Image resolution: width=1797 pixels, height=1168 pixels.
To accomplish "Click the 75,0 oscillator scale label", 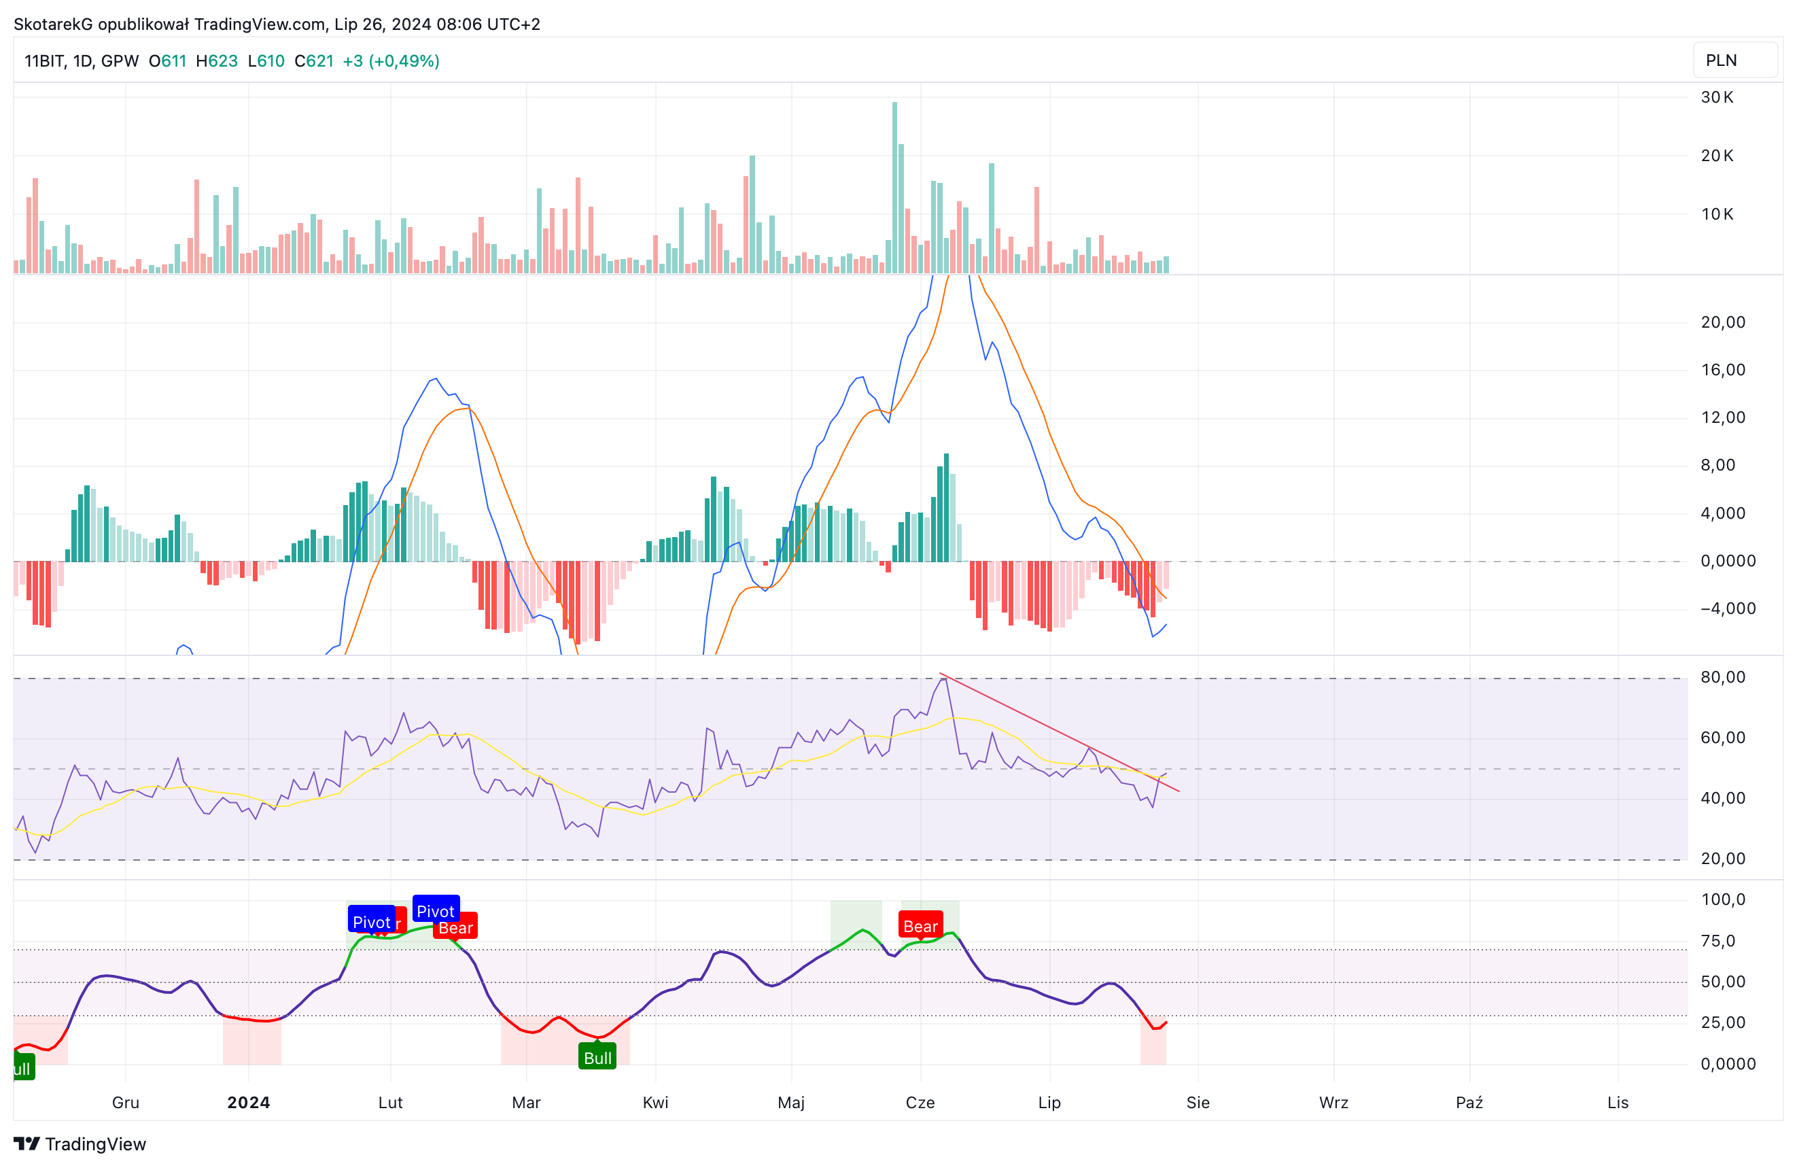I will click(1718, 942).
